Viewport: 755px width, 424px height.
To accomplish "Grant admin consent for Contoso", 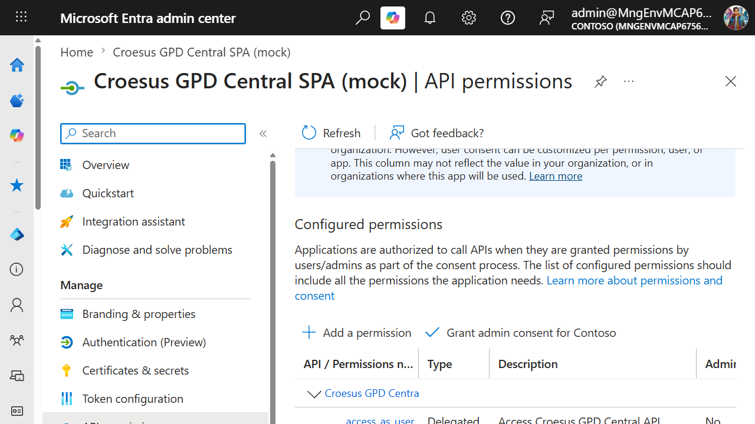I will tap(521, 333).
